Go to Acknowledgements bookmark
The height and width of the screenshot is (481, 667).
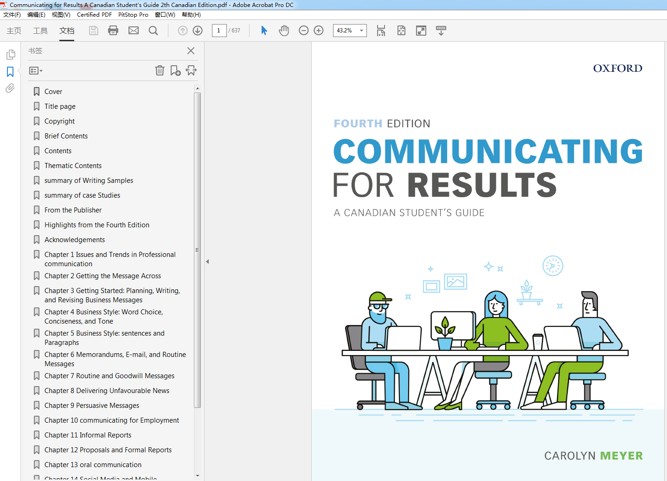(75, 240)
